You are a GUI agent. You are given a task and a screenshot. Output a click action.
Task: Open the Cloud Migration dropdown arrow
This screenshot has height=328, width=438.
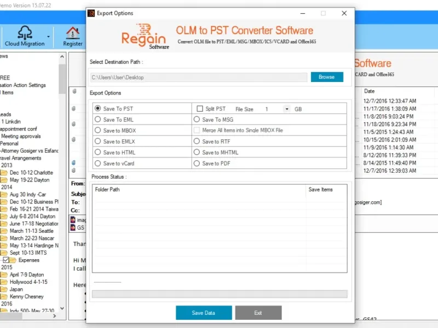click(48, 37)
